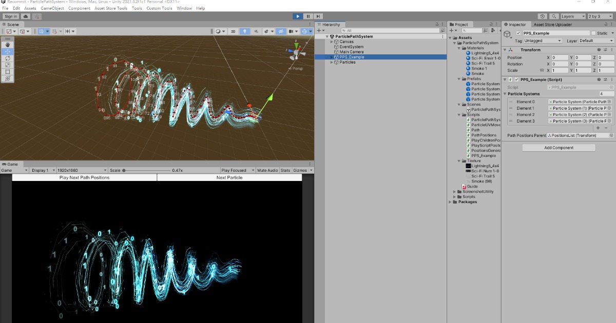Toggle scene lighting in the Scene view
The image size is (616, 323).
pyautogui.click(x=245, y=32)
